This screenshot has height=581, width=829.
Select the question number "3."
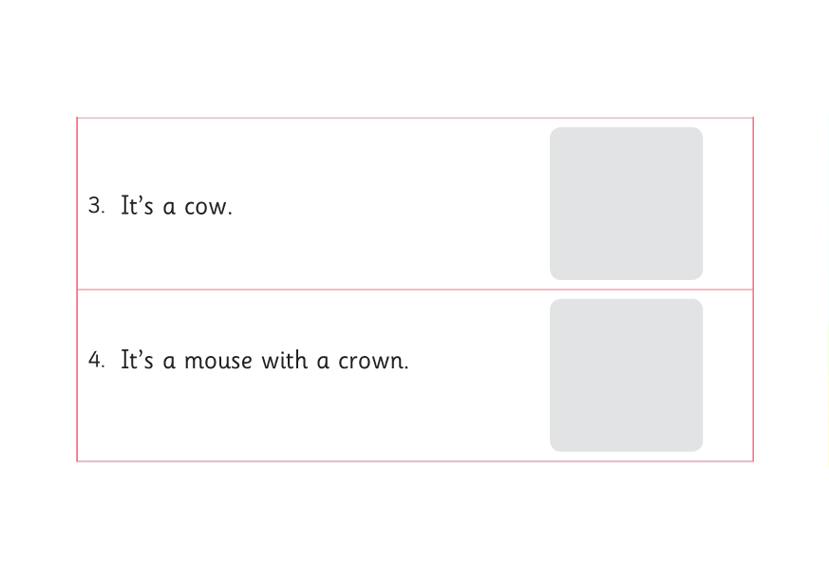pyautogui.click(x=96, y=206)
